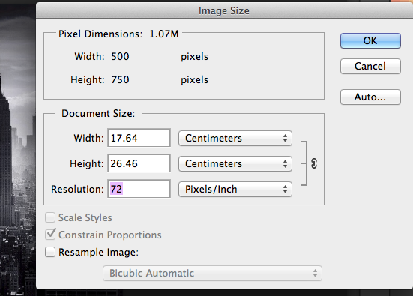Open the document Width units dropdown
413x296 pixels.
point(235,138)
